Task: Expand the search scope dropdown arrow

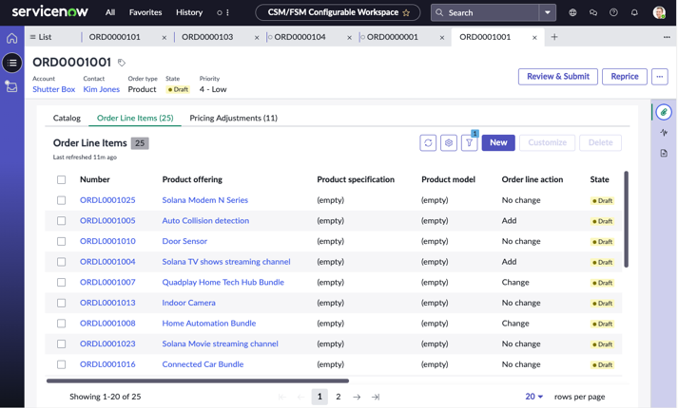Action: [548, 12]
